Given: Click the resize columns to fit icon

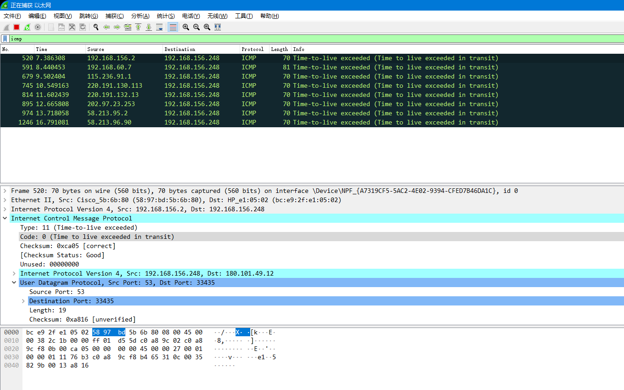Looking at the screenshot, I should [218, 27].
